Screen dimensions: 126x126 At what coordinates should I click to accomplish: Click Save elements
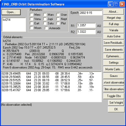click(x=114, y=50)
